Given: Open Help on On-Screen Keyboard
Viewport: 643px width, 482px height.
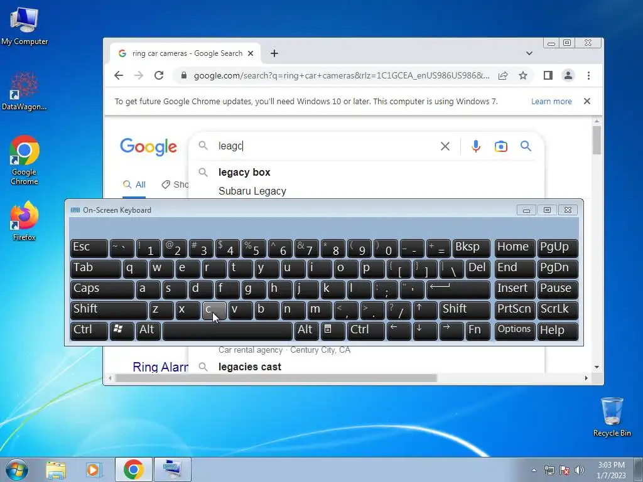Looking at the screenshot, I should (x=558, y=330).
